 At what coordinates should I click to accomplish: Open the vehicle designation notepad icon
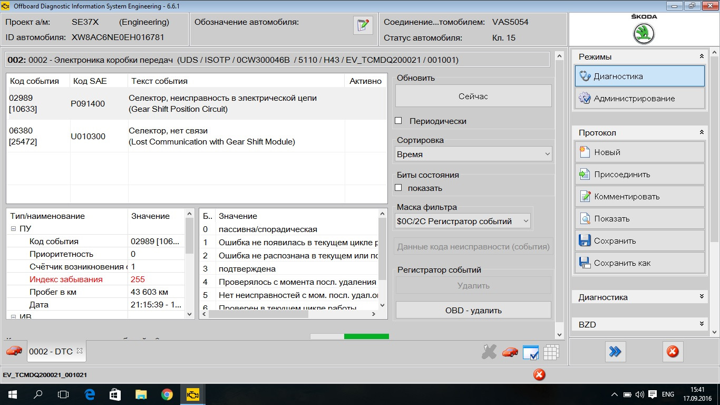click(x=363, y=25)
